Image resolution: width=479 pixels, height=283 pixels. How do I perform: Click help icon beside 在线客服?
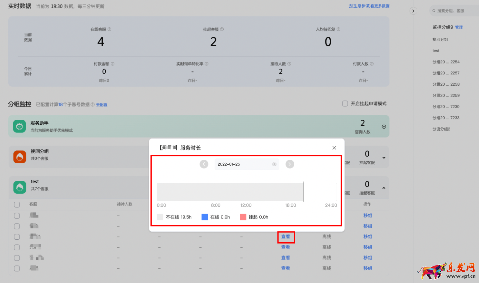[109, 29]
